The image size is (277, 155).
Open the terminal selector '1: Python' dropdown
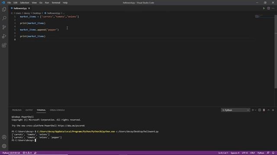click(235, 110)
